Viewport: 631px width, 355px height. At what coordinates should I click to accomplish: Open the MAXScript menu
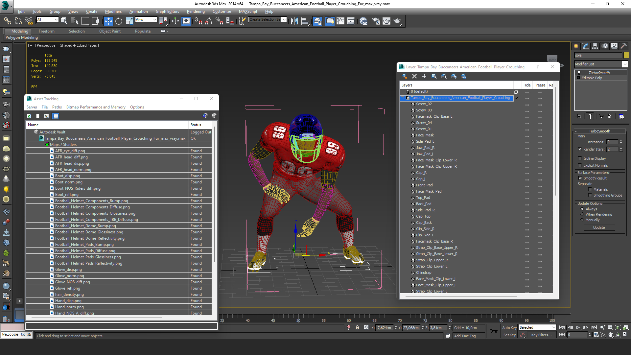coord(248,12)
